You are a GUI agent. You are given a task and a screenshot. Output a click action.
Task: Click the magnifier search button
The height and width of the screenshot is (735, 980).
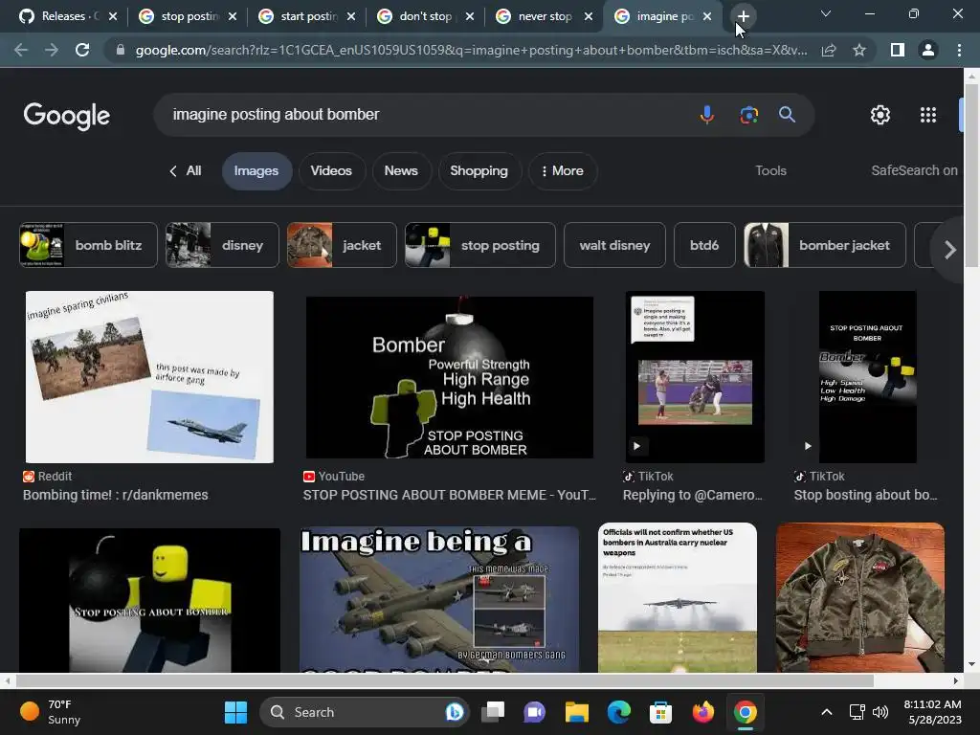click(787, 115)
